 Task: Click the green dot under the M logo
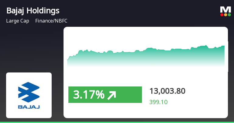click(x=229, y=15)
